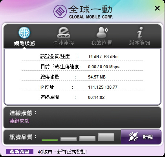This screenshot has width=165, height=157.
Task: Open the 4G城市 新竹正式啓動 news link
Action: 62,152
